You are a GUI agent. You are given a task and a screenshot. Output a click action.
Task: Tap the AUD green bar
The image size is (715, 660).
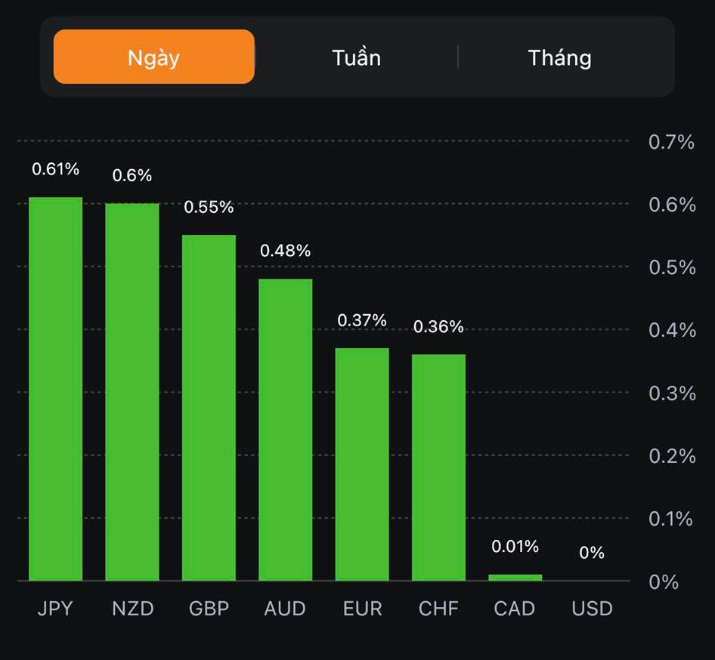click(x=286, y=430)
